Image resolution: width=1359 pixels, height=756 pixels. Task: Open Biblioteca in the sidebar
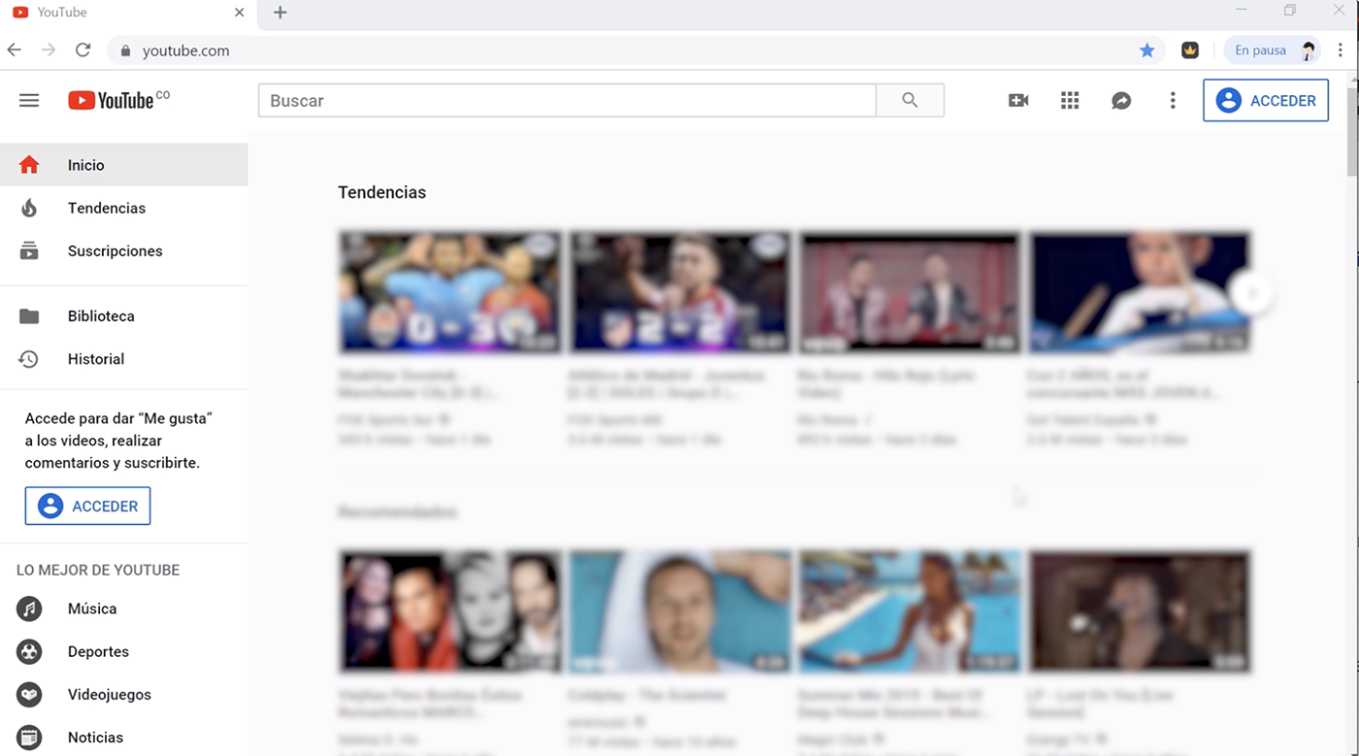click(x=124, y=316)
